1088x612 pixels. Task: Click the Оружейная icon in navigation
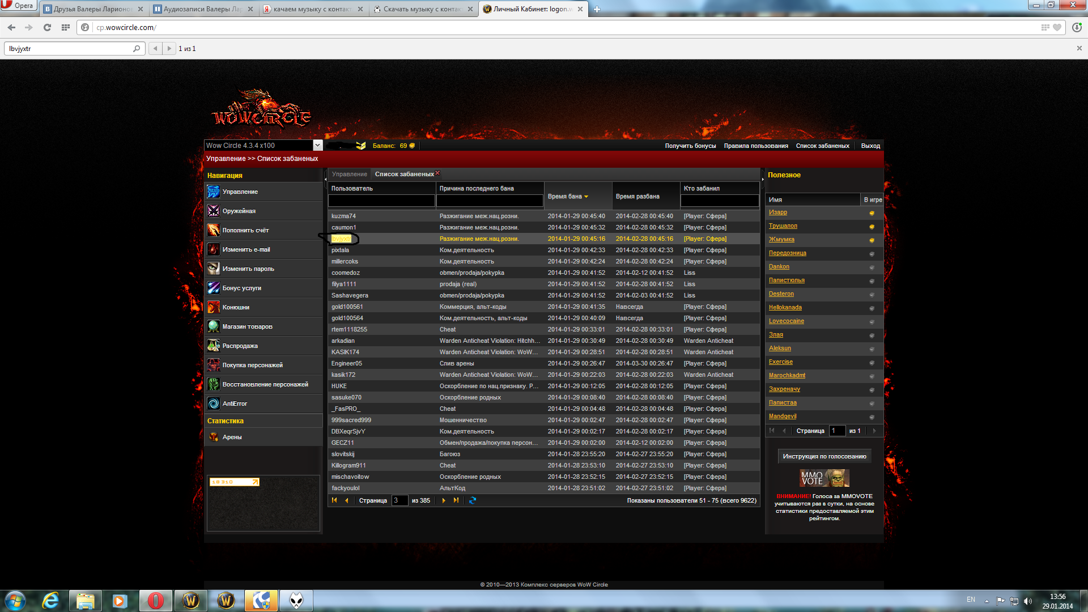pyautogui.click(x=213, y=211)
